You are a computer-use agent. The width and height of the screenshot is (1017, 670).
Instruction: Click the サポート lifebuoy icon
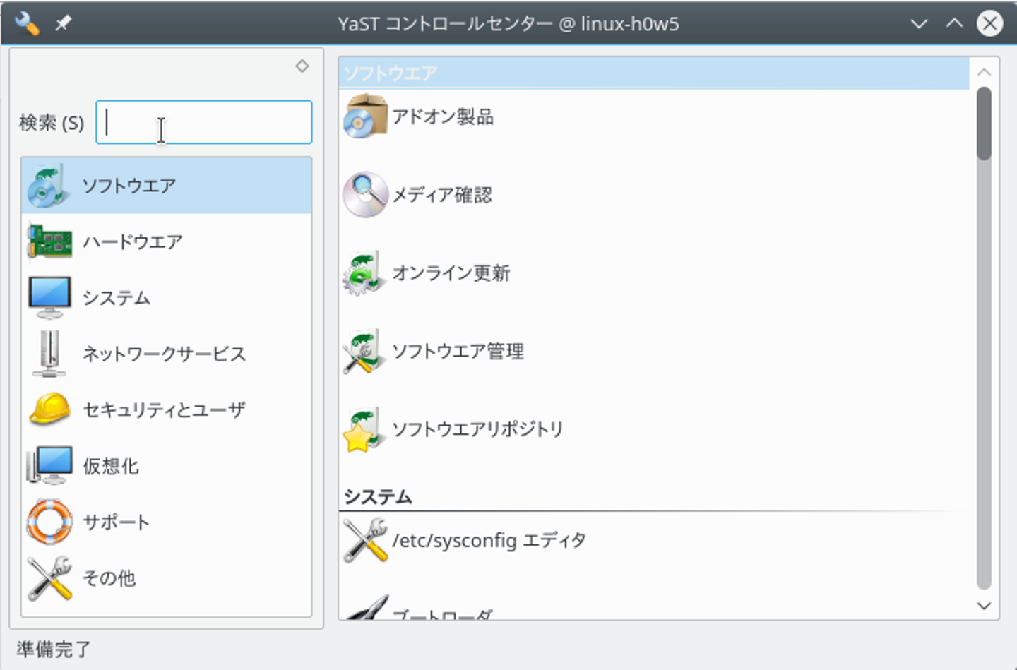49,522
